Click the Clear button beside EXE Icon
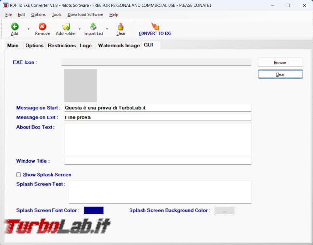This screenshot has height=245, width=313. [x=280, y=74]
